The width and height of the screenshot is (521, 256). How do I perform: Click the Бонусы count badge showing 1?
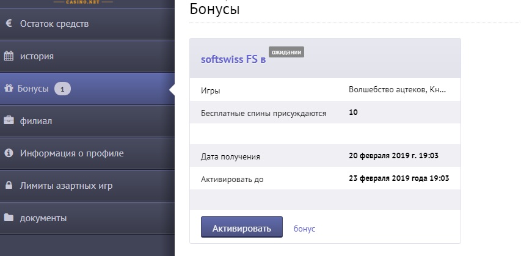[63, 89]
